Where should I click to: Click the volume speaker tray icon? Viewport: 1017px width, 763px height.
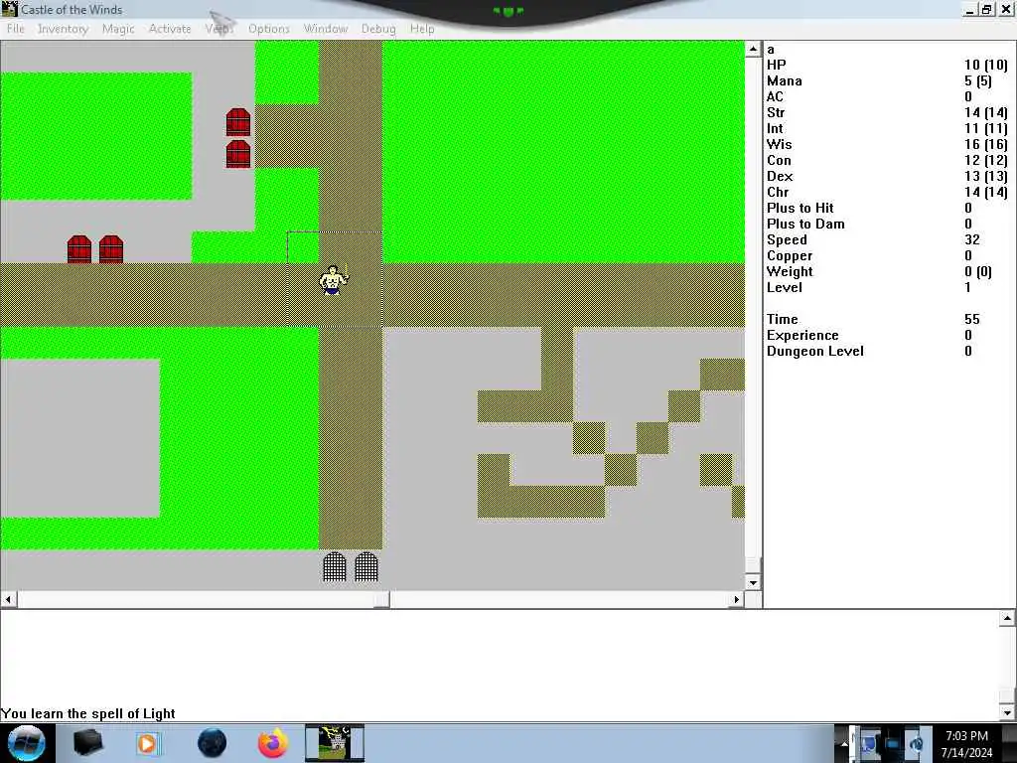coord(915,743)
